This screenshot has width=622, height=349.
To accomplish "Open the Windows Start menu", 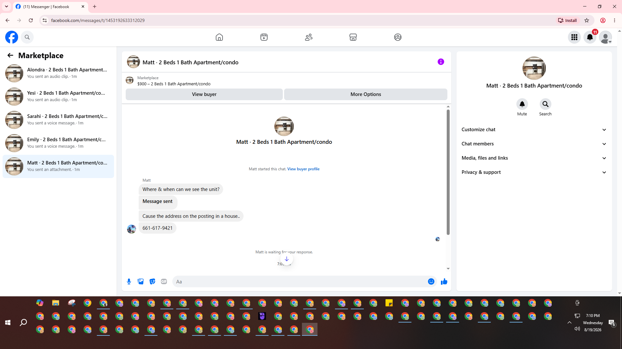I will [8, 323].
